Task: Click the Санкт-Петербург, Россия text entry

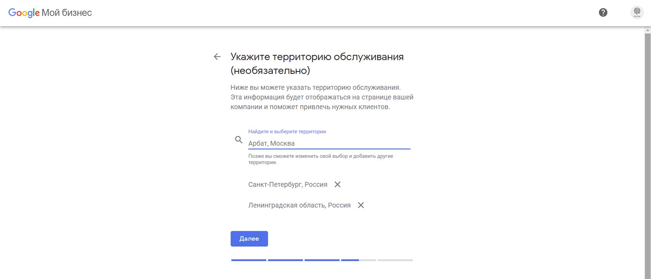Action: [x=288, y=184]
